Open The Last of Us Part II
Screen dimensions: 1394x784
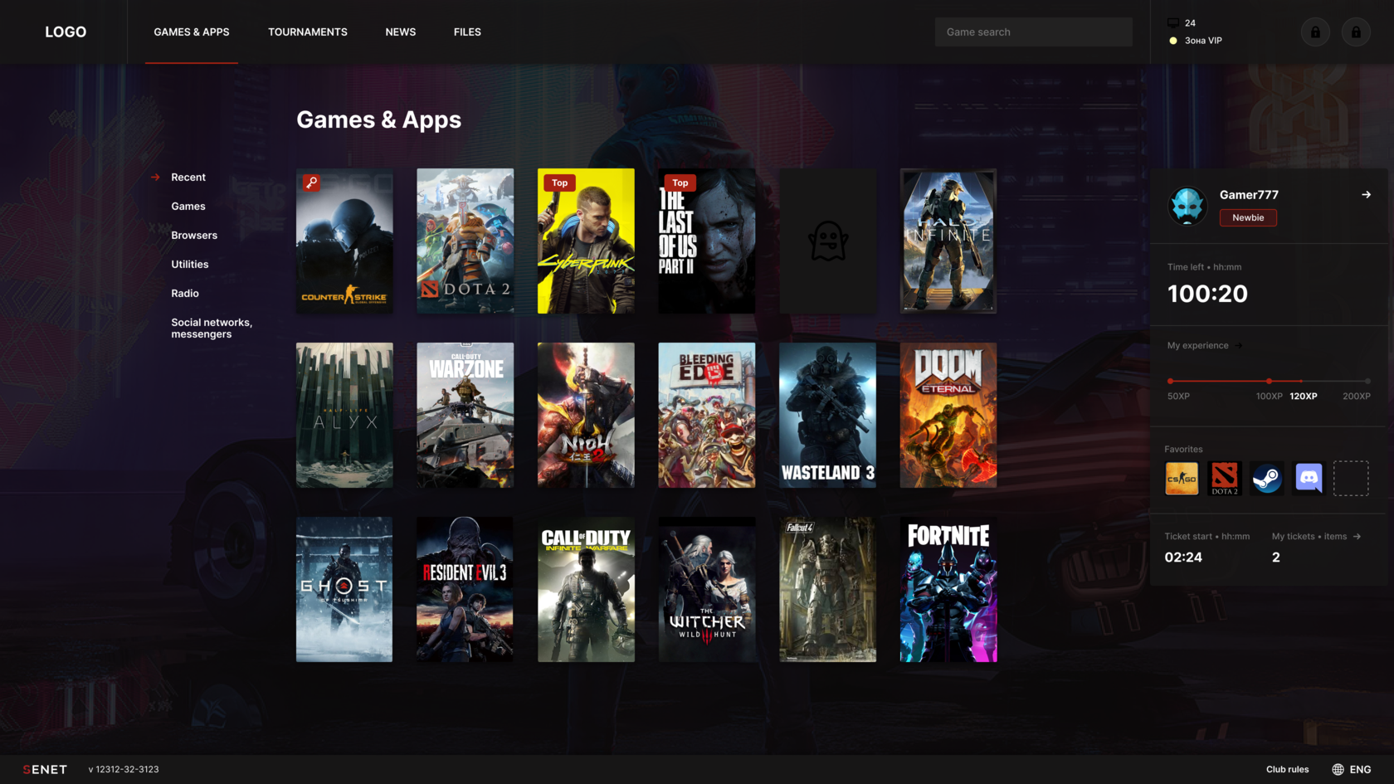tap(707, 241)
